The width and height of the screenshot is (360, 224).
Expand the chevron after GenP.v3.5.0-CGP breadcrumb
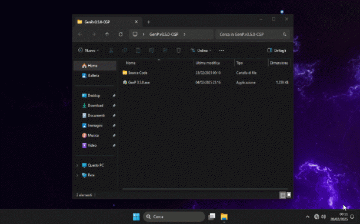click(x=184, y=34)
